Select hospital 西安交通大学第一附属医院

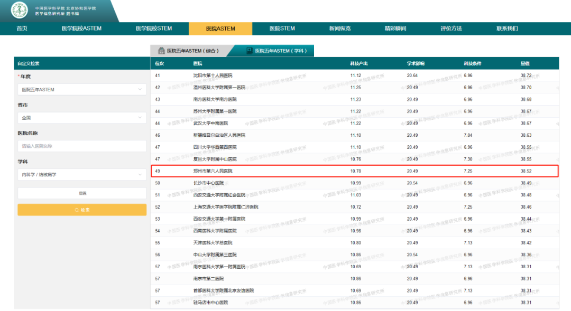(x=219, y=219)
